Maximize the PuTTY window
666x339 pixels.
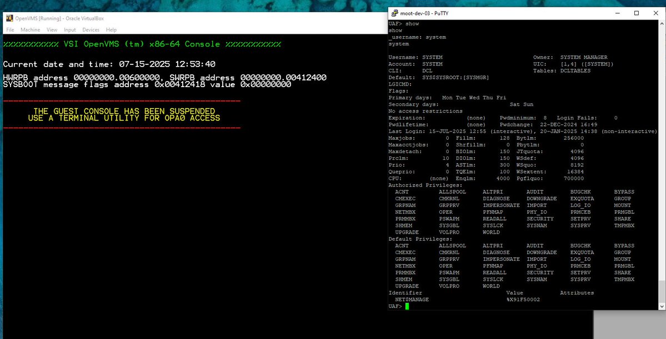pos(636,13)
